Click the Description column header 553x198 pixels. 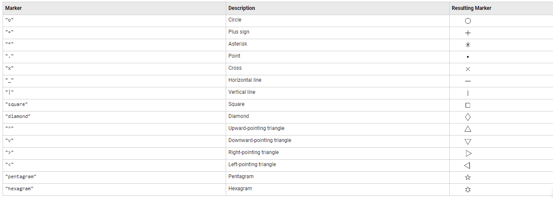tap(242, 8)
